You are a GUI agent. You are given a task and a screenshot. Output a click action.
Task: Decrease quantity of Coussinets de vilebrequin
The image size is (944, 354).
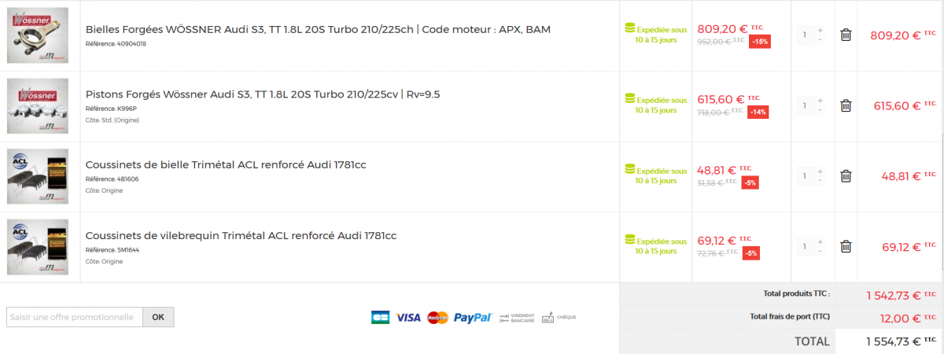point(820,252)
